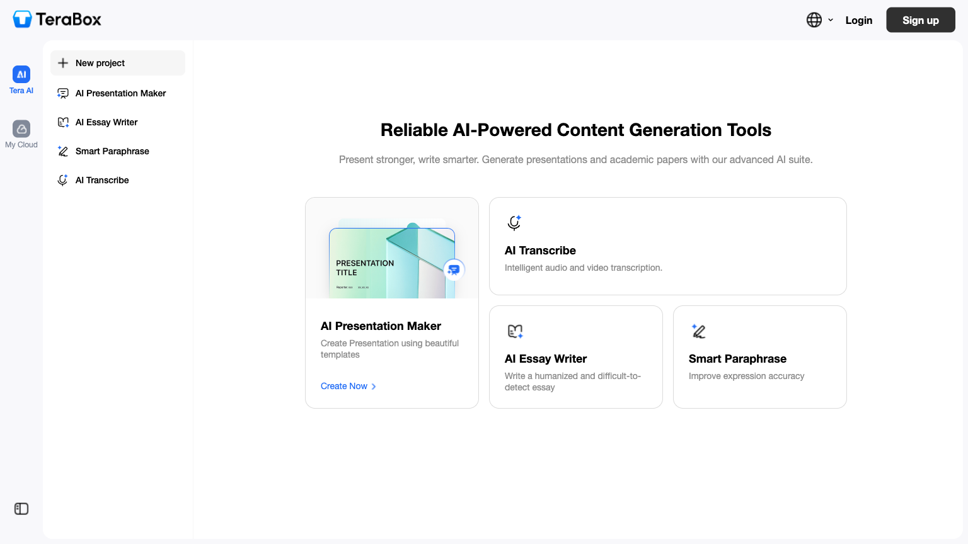Open the Login link

[858, 20]
